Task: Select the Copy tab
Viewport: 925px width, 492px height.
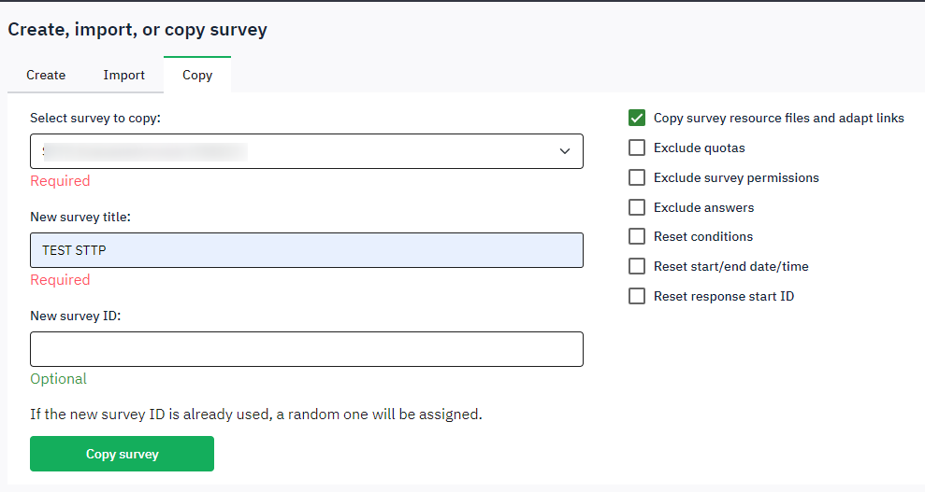Action: [197, 75]
